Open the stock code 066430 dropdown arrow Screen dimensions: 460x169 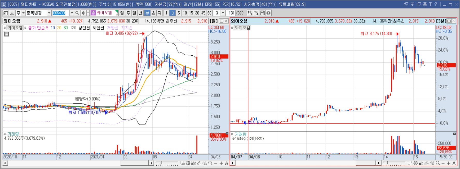72,13
